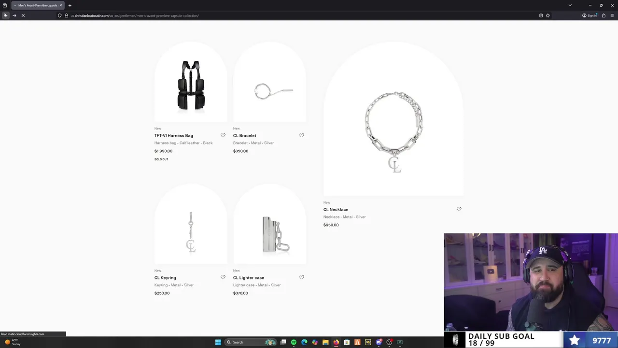This screenshot has width=618, height=348.
Task: Save CL Lighter case to wishlist
Action: (302, 277)
